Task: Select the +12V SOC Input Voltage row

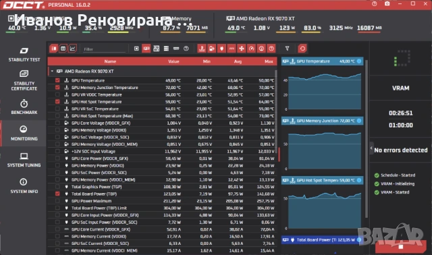Action: (162, 152)
